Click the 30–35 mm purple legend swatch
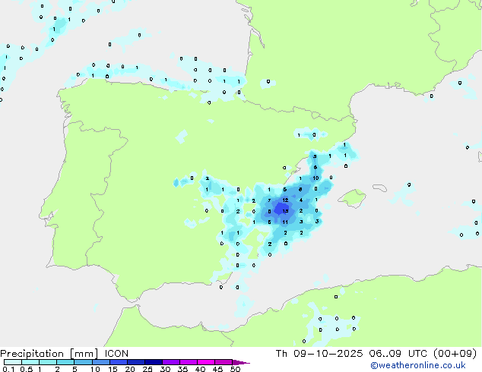This screenshot has width=482, height=372. click(x=170, y=362)
